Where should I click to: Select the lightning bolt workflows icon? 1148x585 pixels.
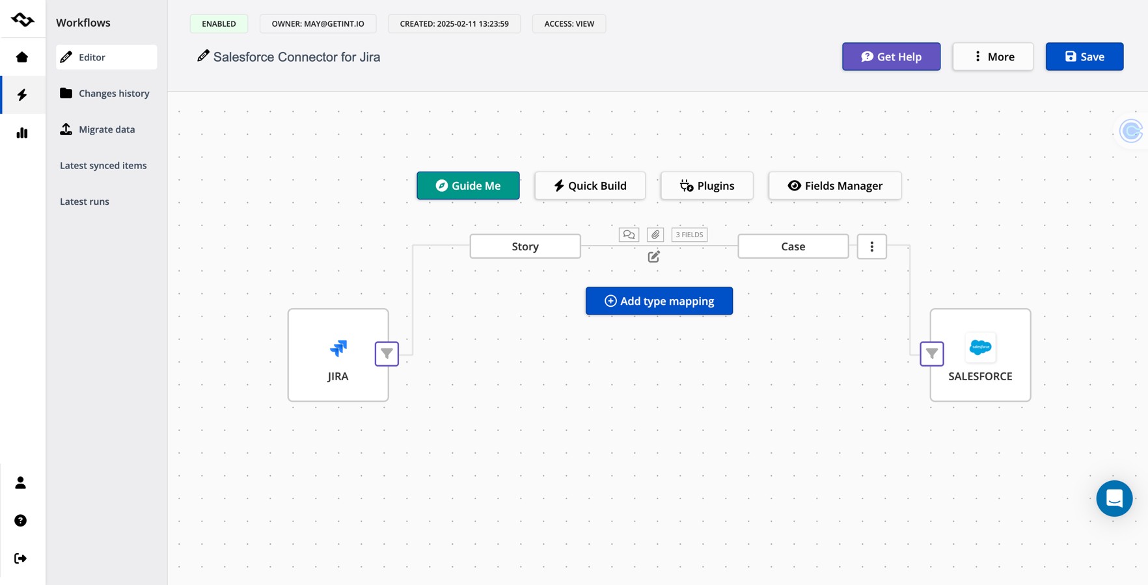[x=22, y=95]
